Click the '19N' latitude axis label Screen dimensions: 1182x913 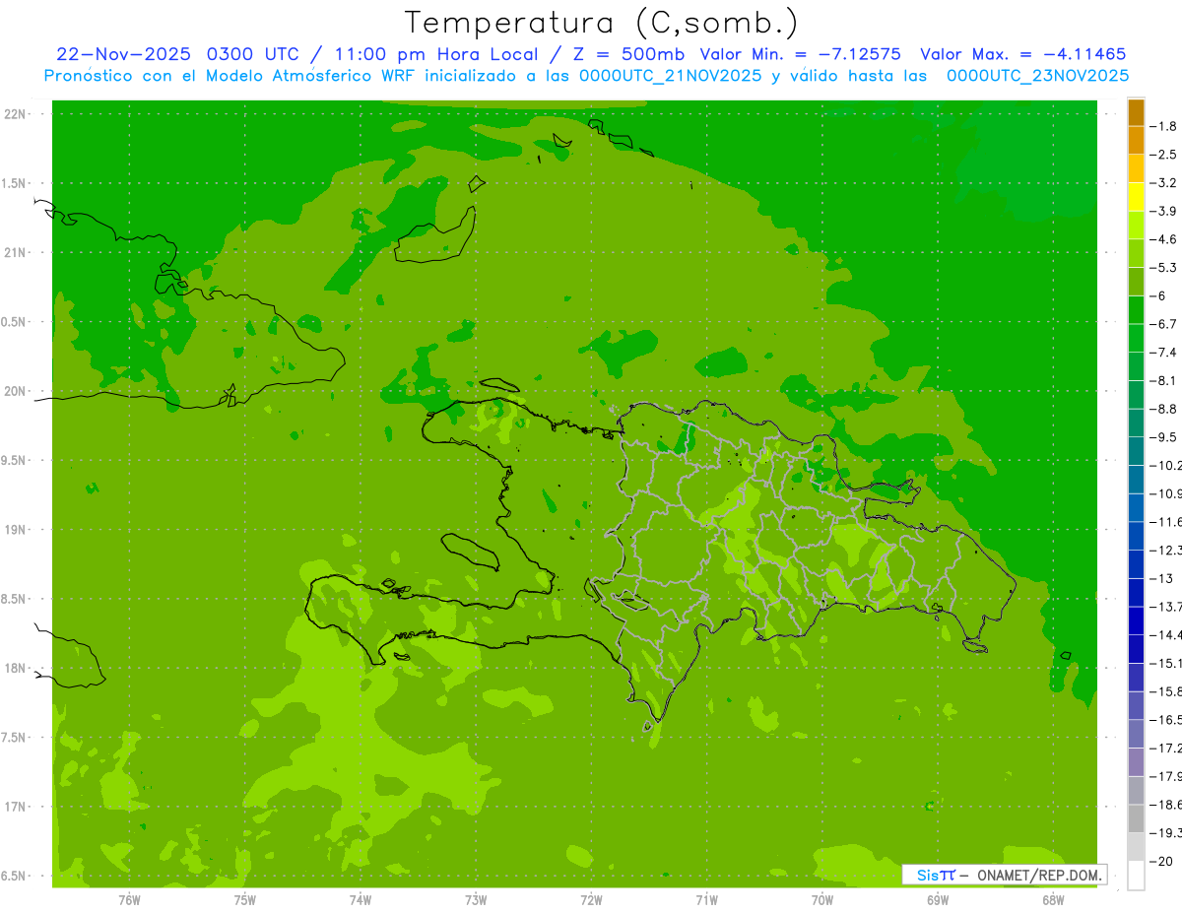(16, 530)
